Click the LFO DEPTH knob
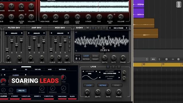 pos(98,92)
